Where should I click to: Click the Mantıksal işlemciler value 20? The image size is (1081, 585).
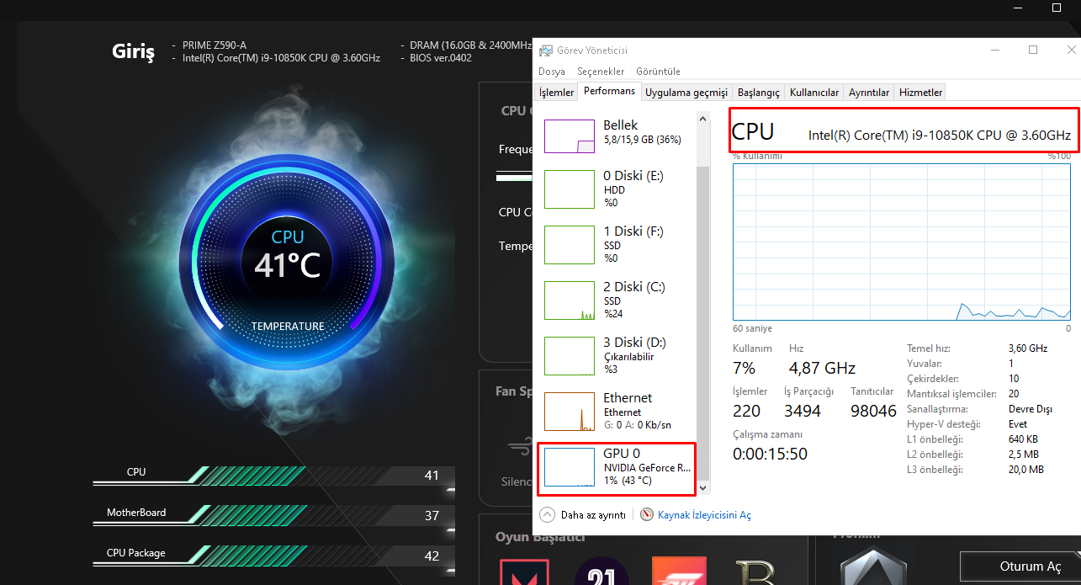coord(1014,393)
